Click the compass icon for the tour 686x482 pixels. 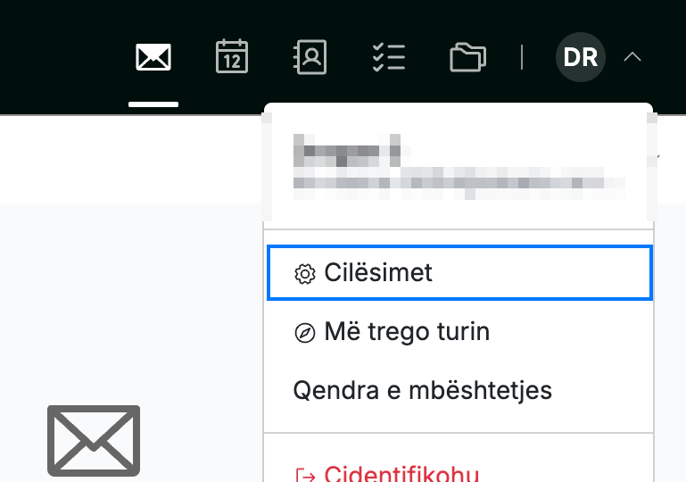tap(305, 333)
